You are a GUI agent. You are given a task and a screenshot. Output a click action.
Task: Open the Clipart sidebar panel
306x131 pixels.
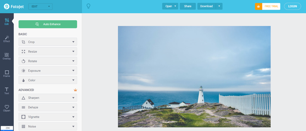click(7, 108)
